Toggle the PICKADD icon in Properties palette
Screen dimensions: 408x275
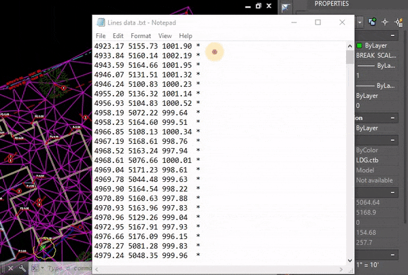(x=372, y=22)
